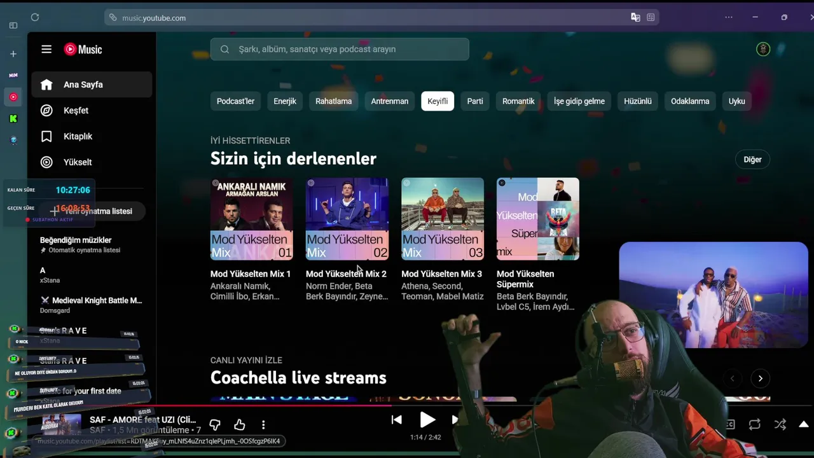Go to Ana Sayfa home page

92,85
